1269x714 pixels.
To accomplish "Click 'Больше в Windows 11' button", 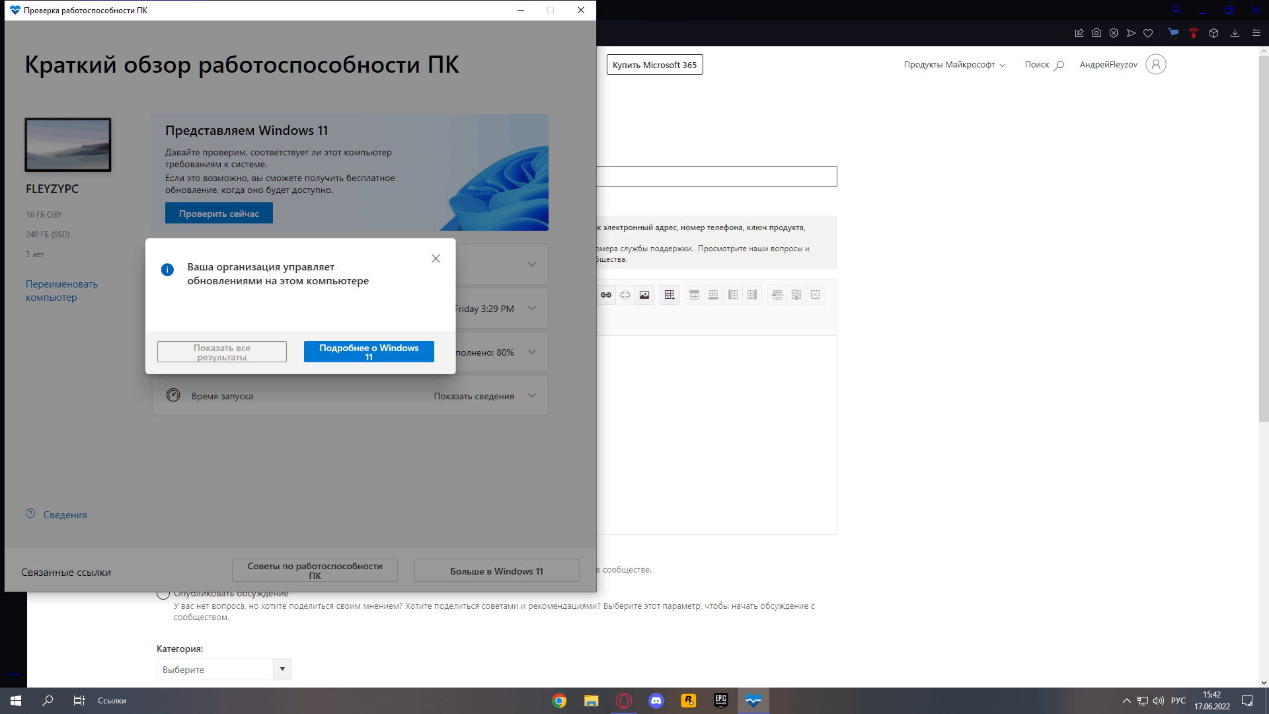I will [x=496, y=571].
